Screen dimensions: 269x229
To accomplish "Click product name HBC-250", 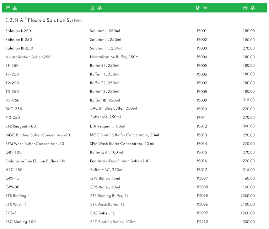I will 14,170.
